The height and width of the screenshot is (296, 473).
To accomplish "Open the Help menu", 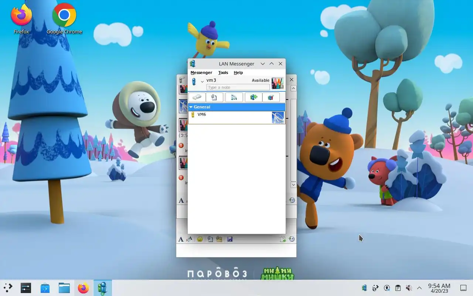I will pos(238,73).
